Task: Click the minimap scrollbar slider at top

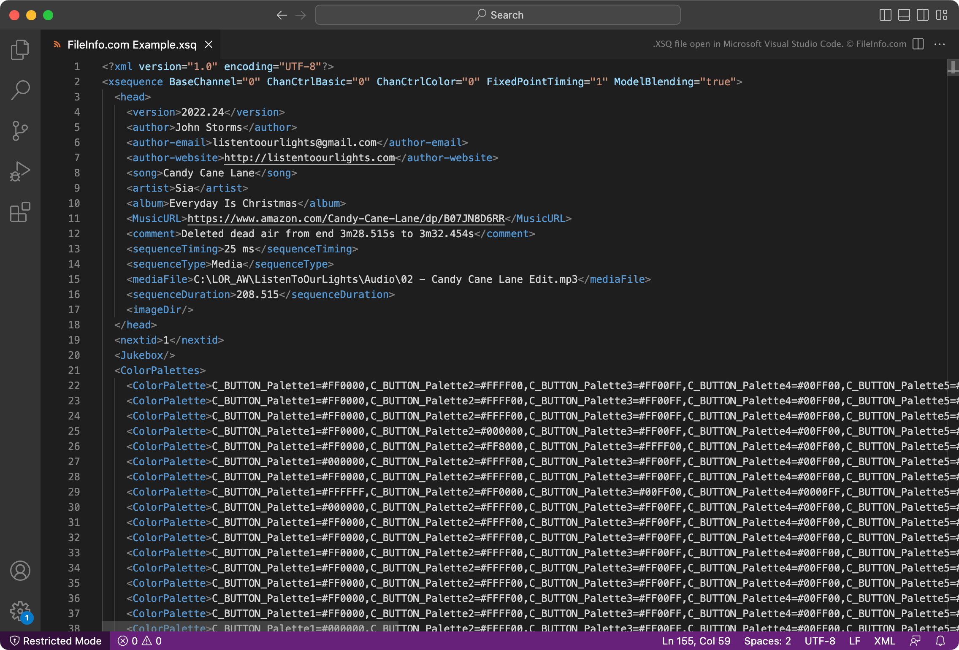Action: pos(953,68)
